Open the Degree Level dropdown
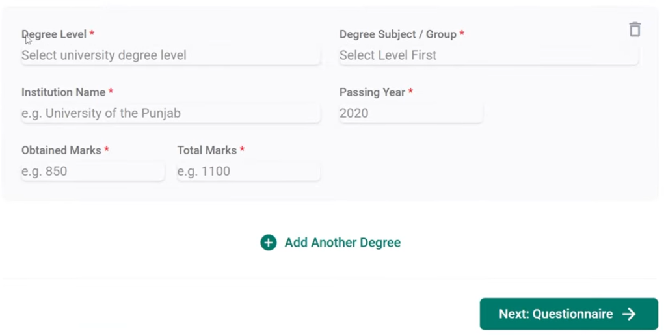666x335 pixels. coord(170,55)
